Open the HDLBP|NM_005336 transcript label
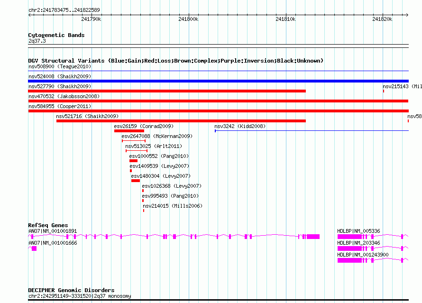Viewport: 422px width, 303px height. (x=358, y=231)
